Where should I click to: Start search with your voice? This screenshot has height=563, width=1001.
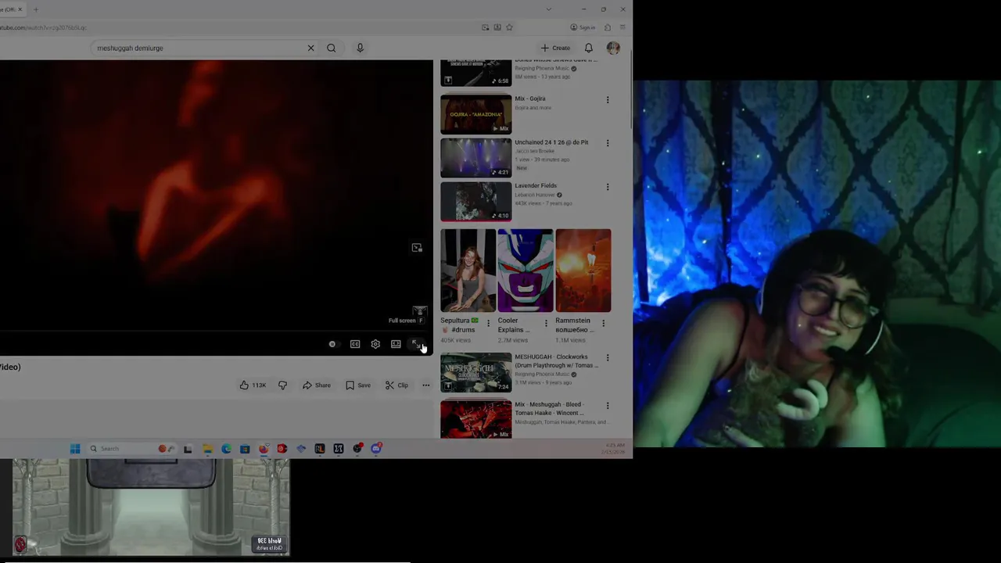point(360,48)
